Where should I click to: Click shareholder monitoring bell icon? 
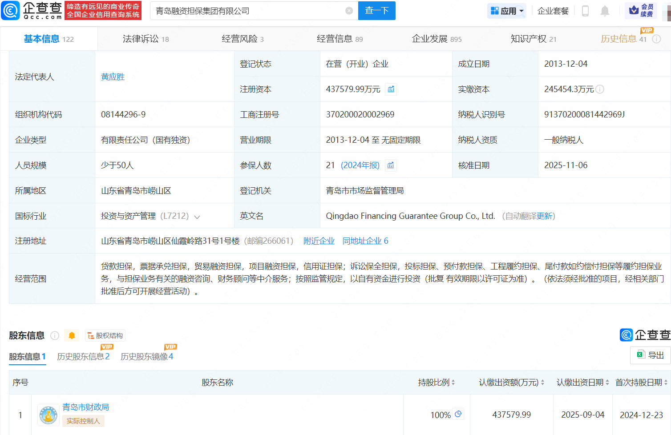click(x=72, y=335)
